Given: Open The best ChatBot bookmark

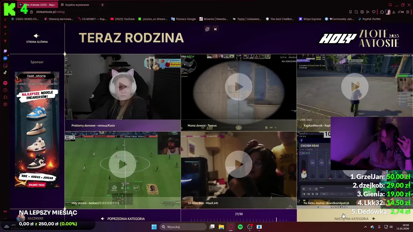Looking at the screenshot, I should pos(280,19).
